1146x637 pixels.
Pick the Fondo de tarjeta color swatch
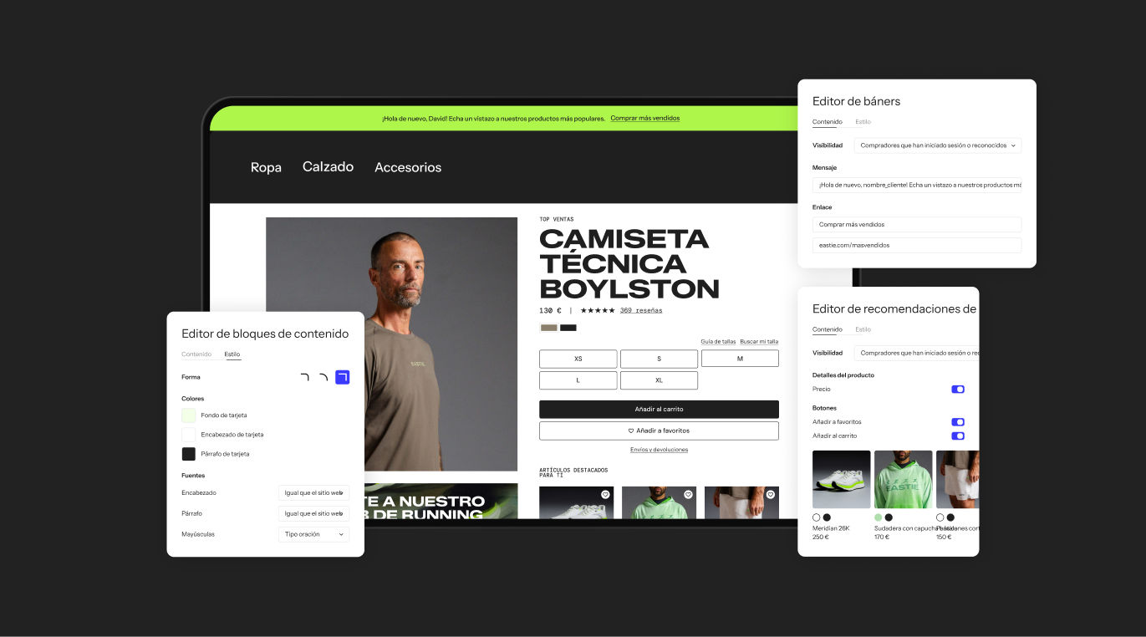tap(189, 415)
